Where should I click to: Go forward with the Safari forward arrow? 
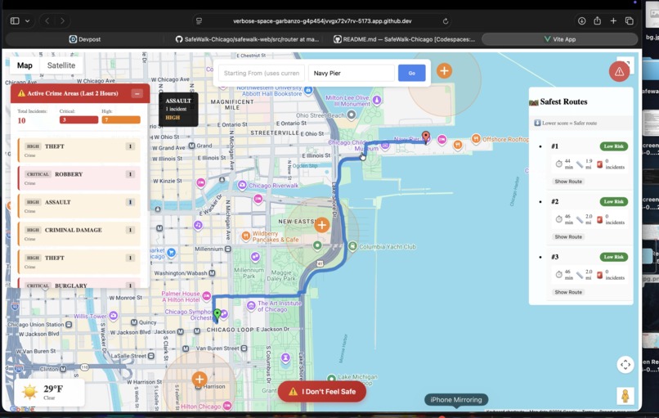(x=62, y=20)
